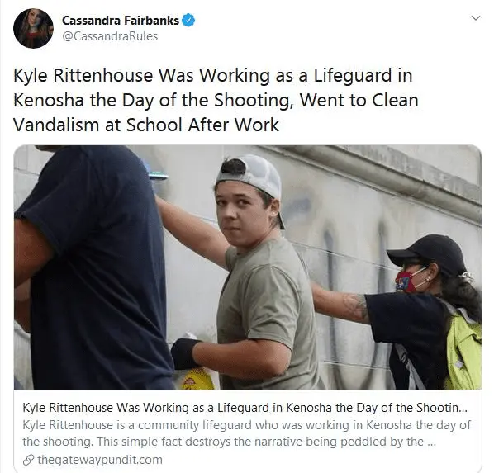This screenshot has width=494, height=473.
Task: Click the blue verified badge
Action: point(188,21)
